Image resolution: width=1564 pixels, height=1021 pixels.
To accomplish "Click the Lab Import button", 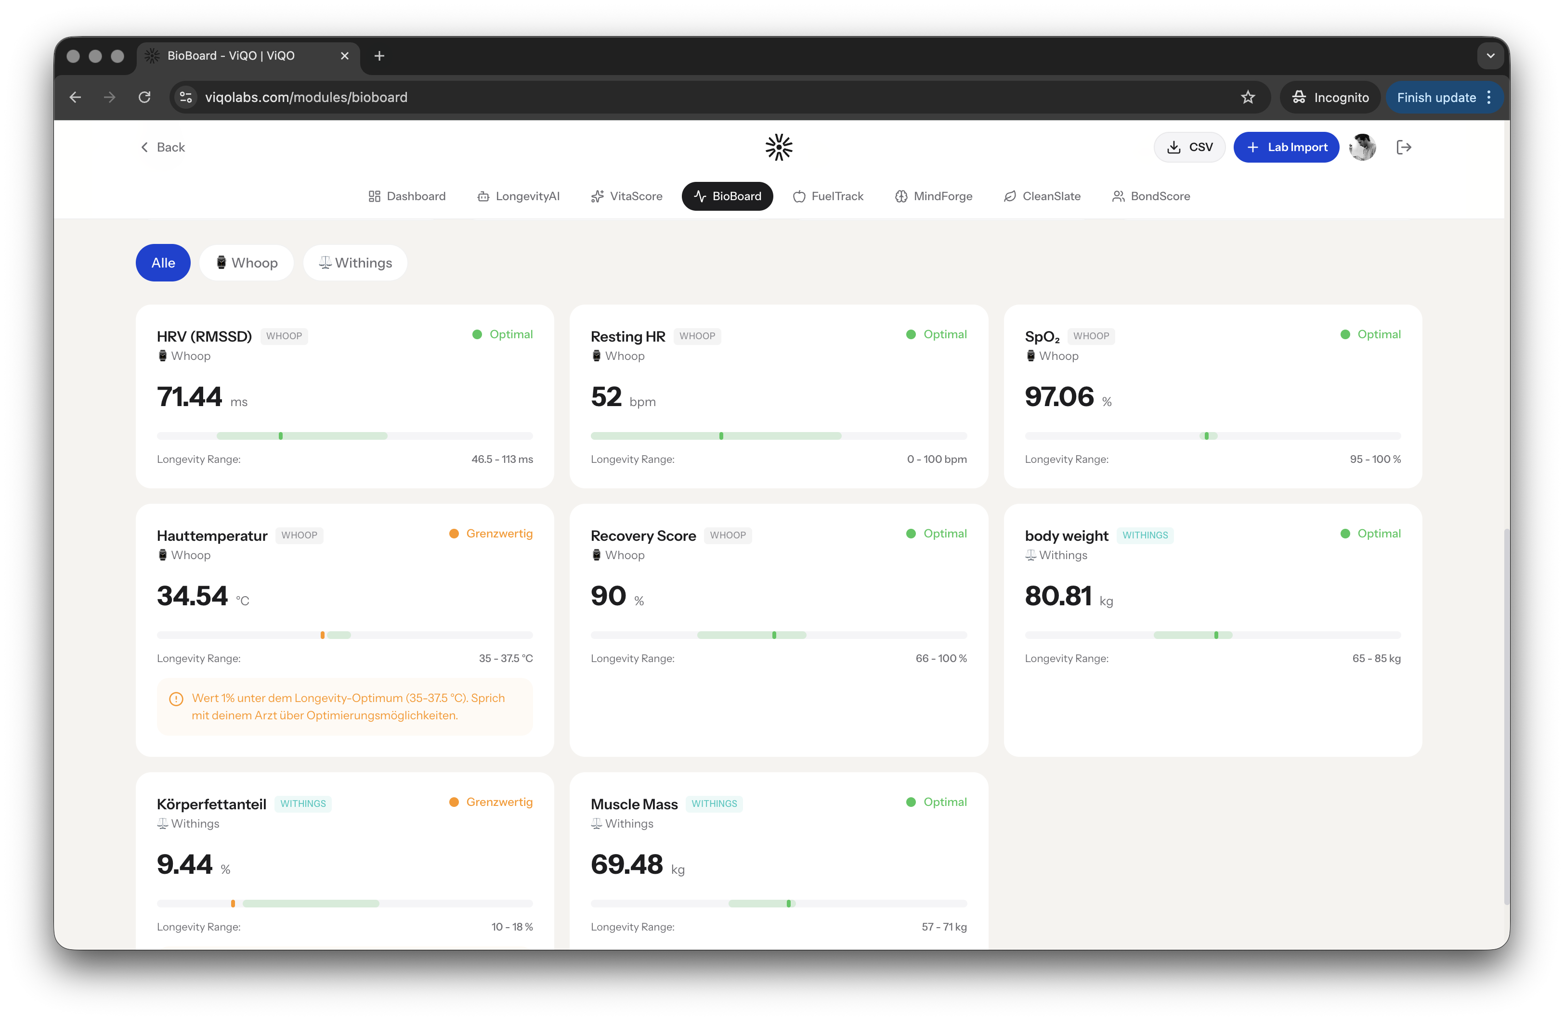I will point(1286,147).
